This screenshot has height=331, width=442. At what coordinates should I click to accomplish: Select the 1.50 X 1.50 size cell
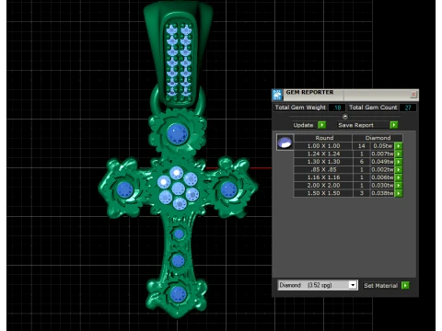pos(323,193)
